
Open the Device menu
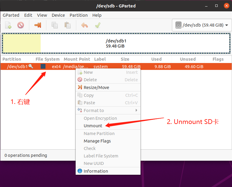(58, 15)
